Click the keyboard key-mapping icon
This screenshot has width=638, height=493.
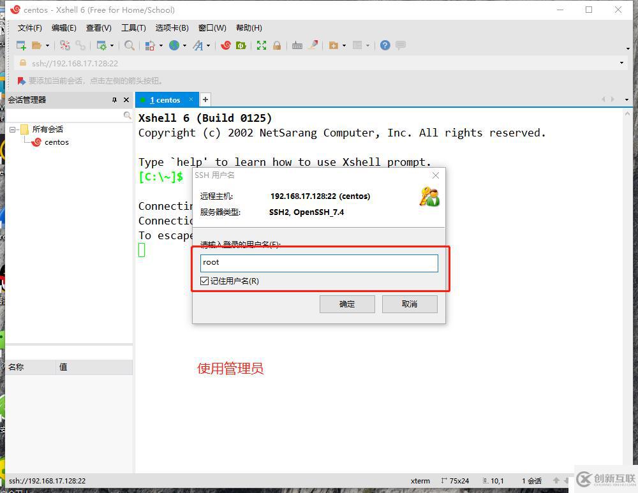(297, 45)
